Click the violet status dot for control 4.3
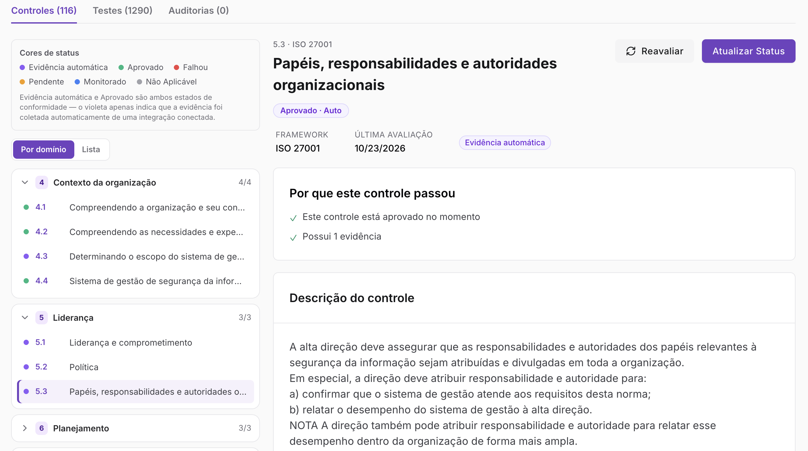This screenshot has width=808, height=451. click(x=26, y=256)
